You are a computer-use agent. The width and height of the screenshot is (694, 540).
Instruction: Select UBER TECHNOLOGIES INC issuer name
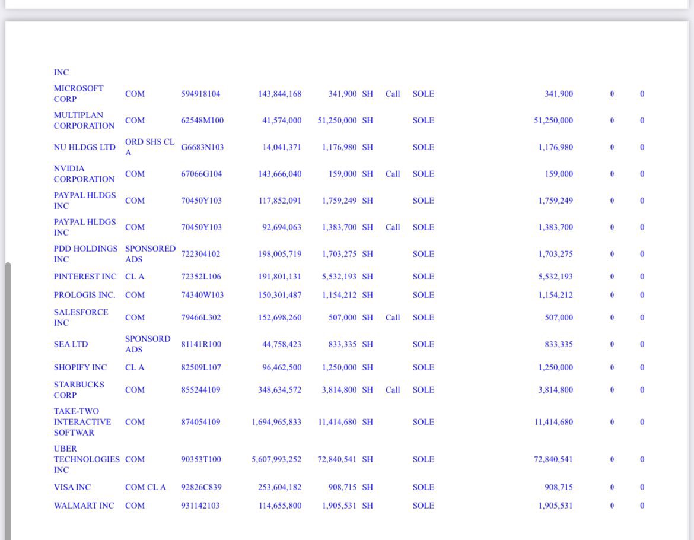(x=87, y=459)
